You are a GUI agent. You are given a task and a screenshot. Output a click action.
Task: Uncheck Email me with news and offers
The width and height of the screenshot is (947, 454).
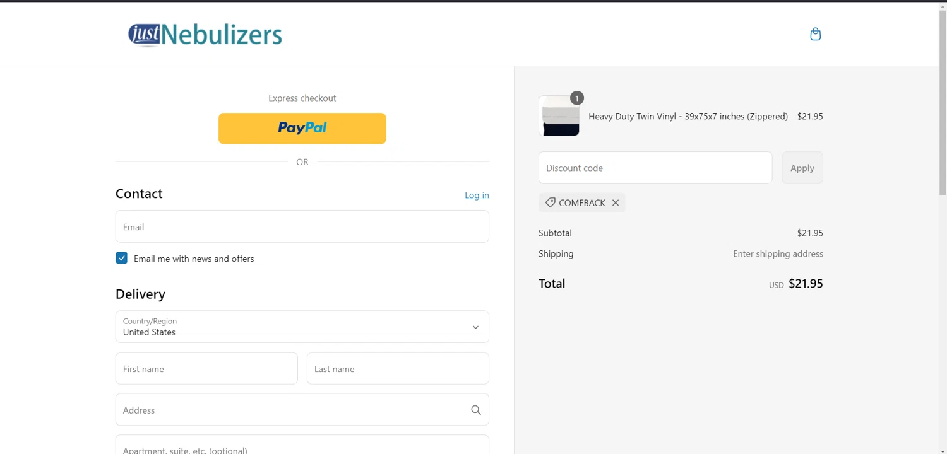tap(122, 258)
